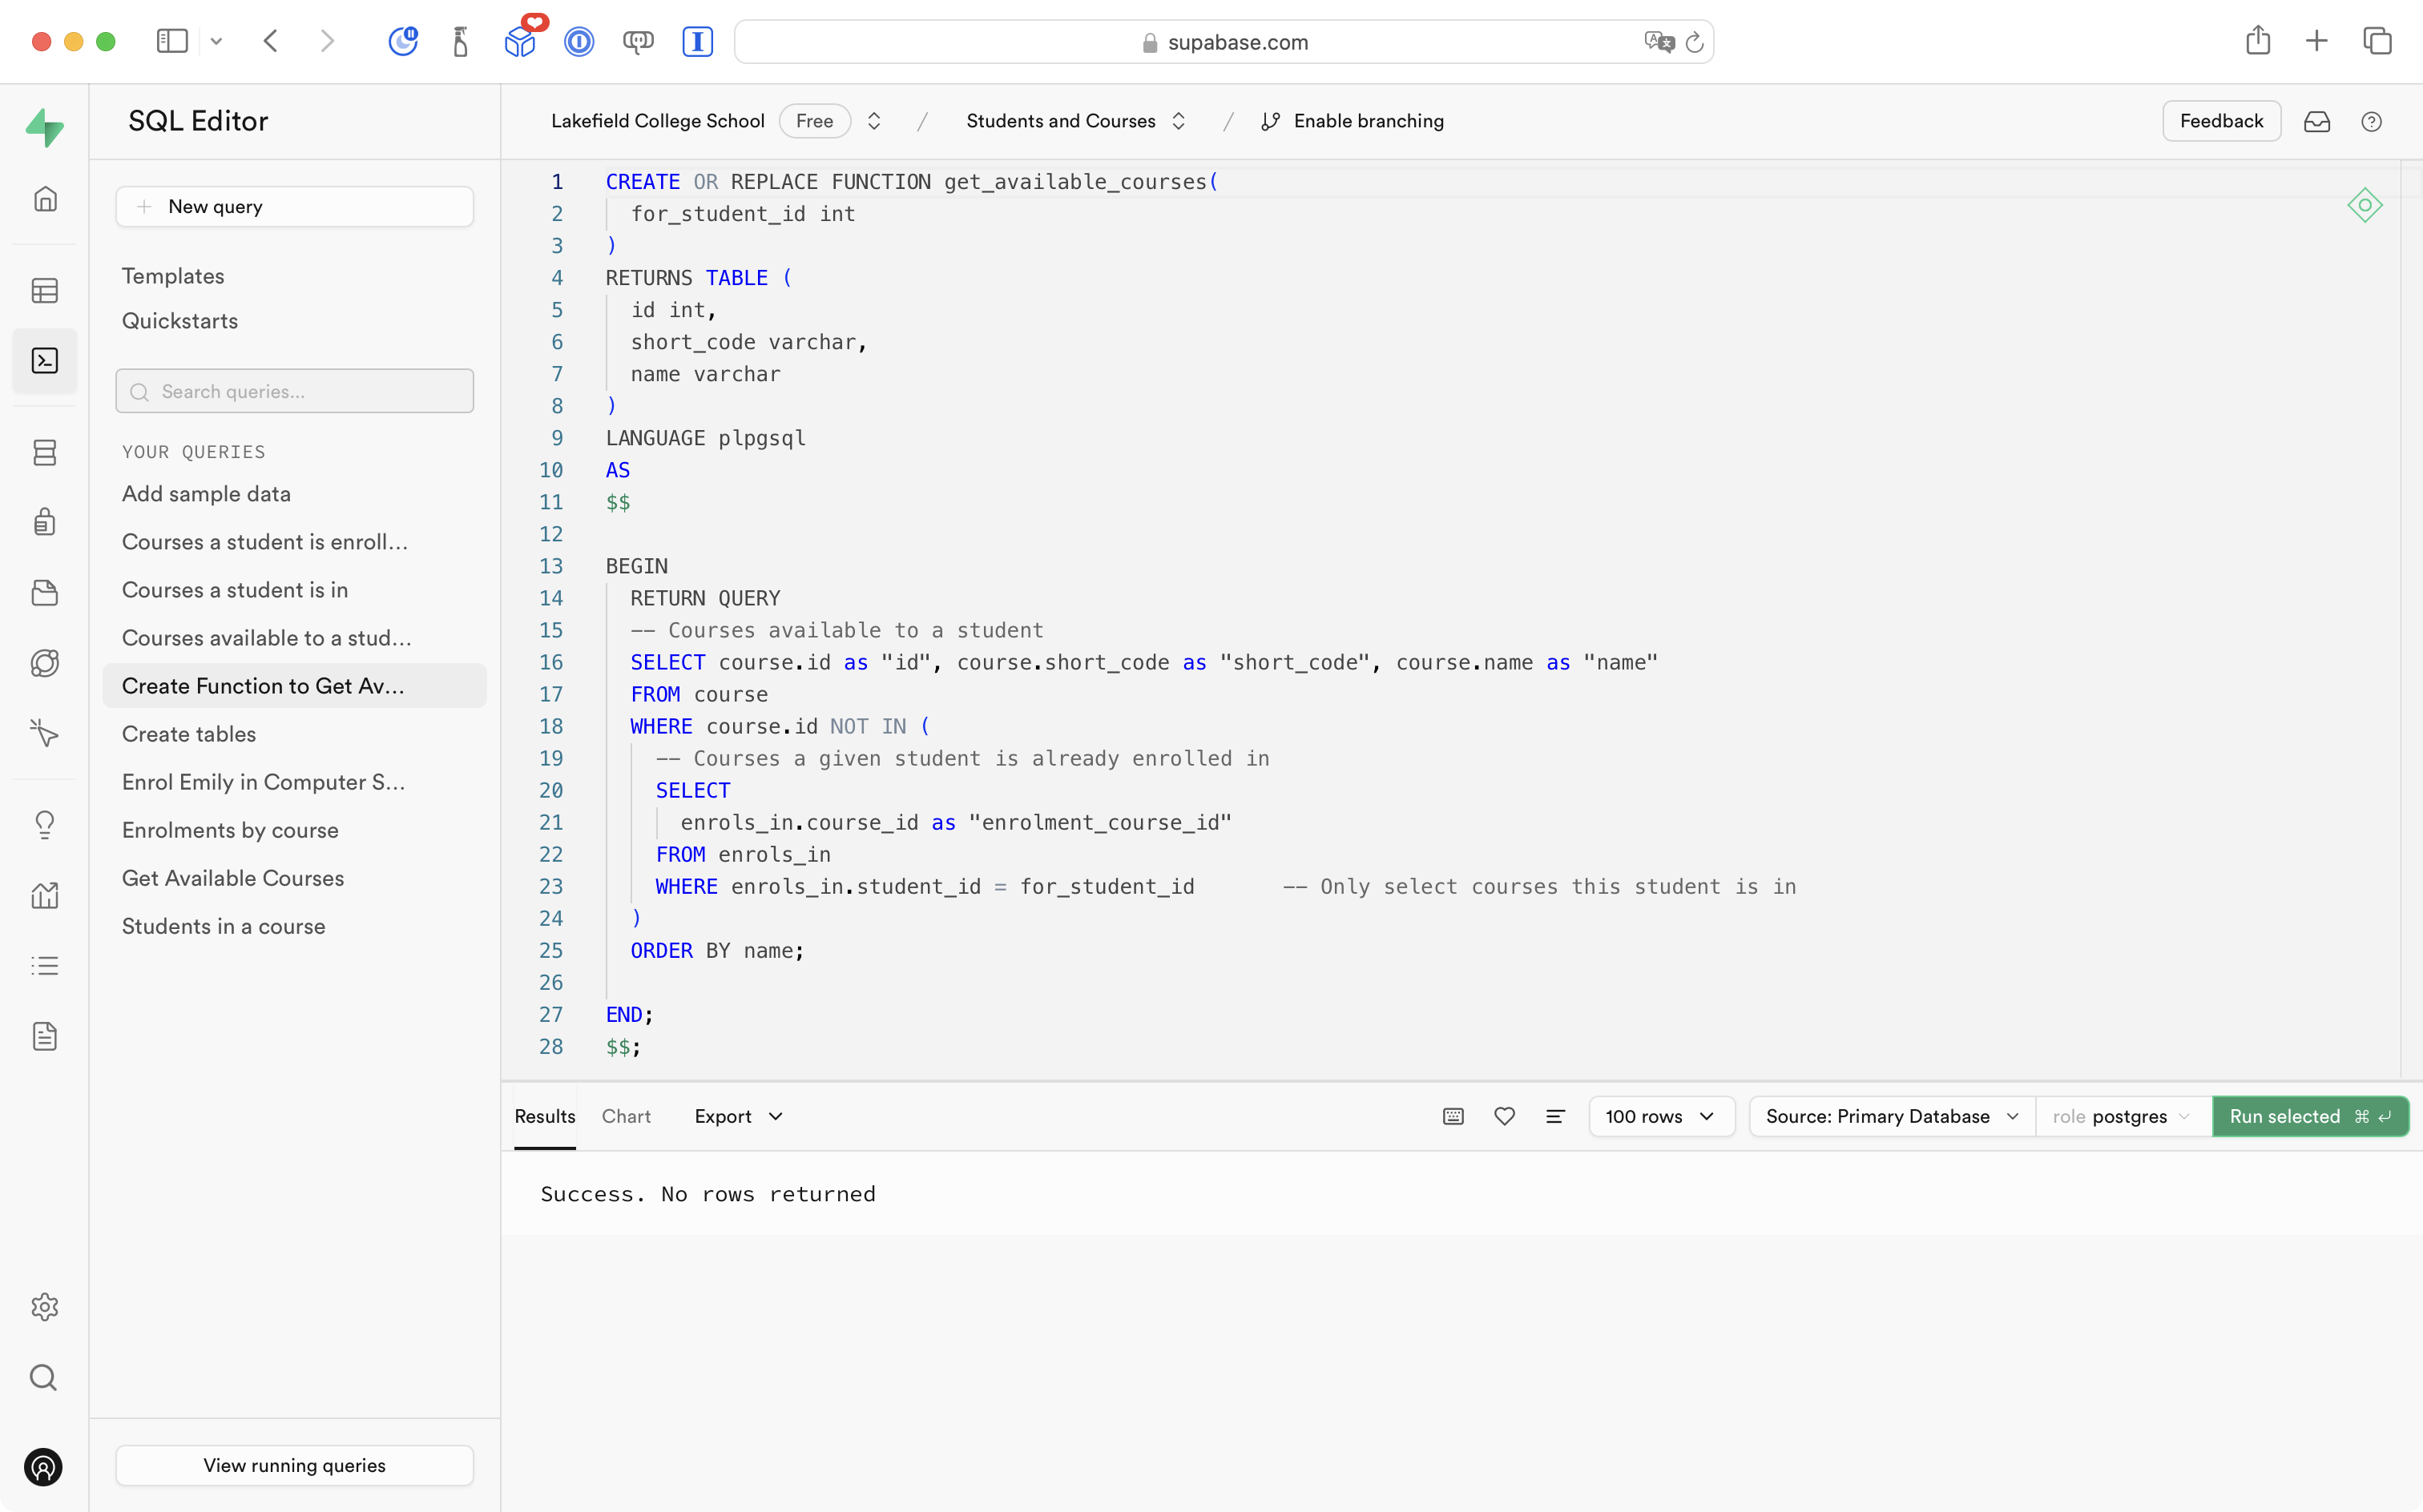The height and width of the screenshot is (1512, 2423).
Task: Click the Supabase AI assistant diamond icon
Action: pyautogui.click(x=2364, y=205)
